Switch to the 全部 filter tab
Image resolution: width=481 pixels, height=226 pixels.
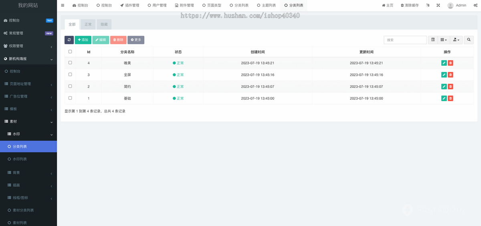point(72,24)
